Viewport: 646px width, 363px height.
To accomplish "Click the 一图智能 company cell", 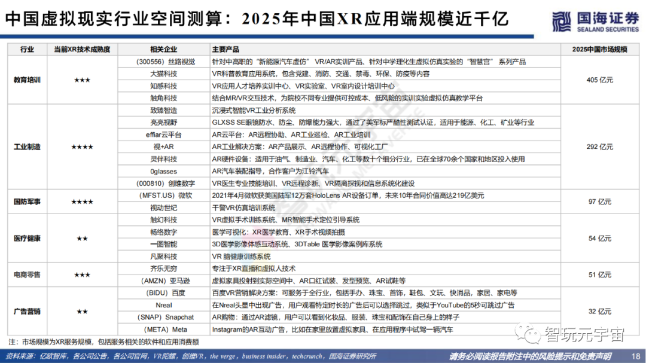I will (163, 245).
